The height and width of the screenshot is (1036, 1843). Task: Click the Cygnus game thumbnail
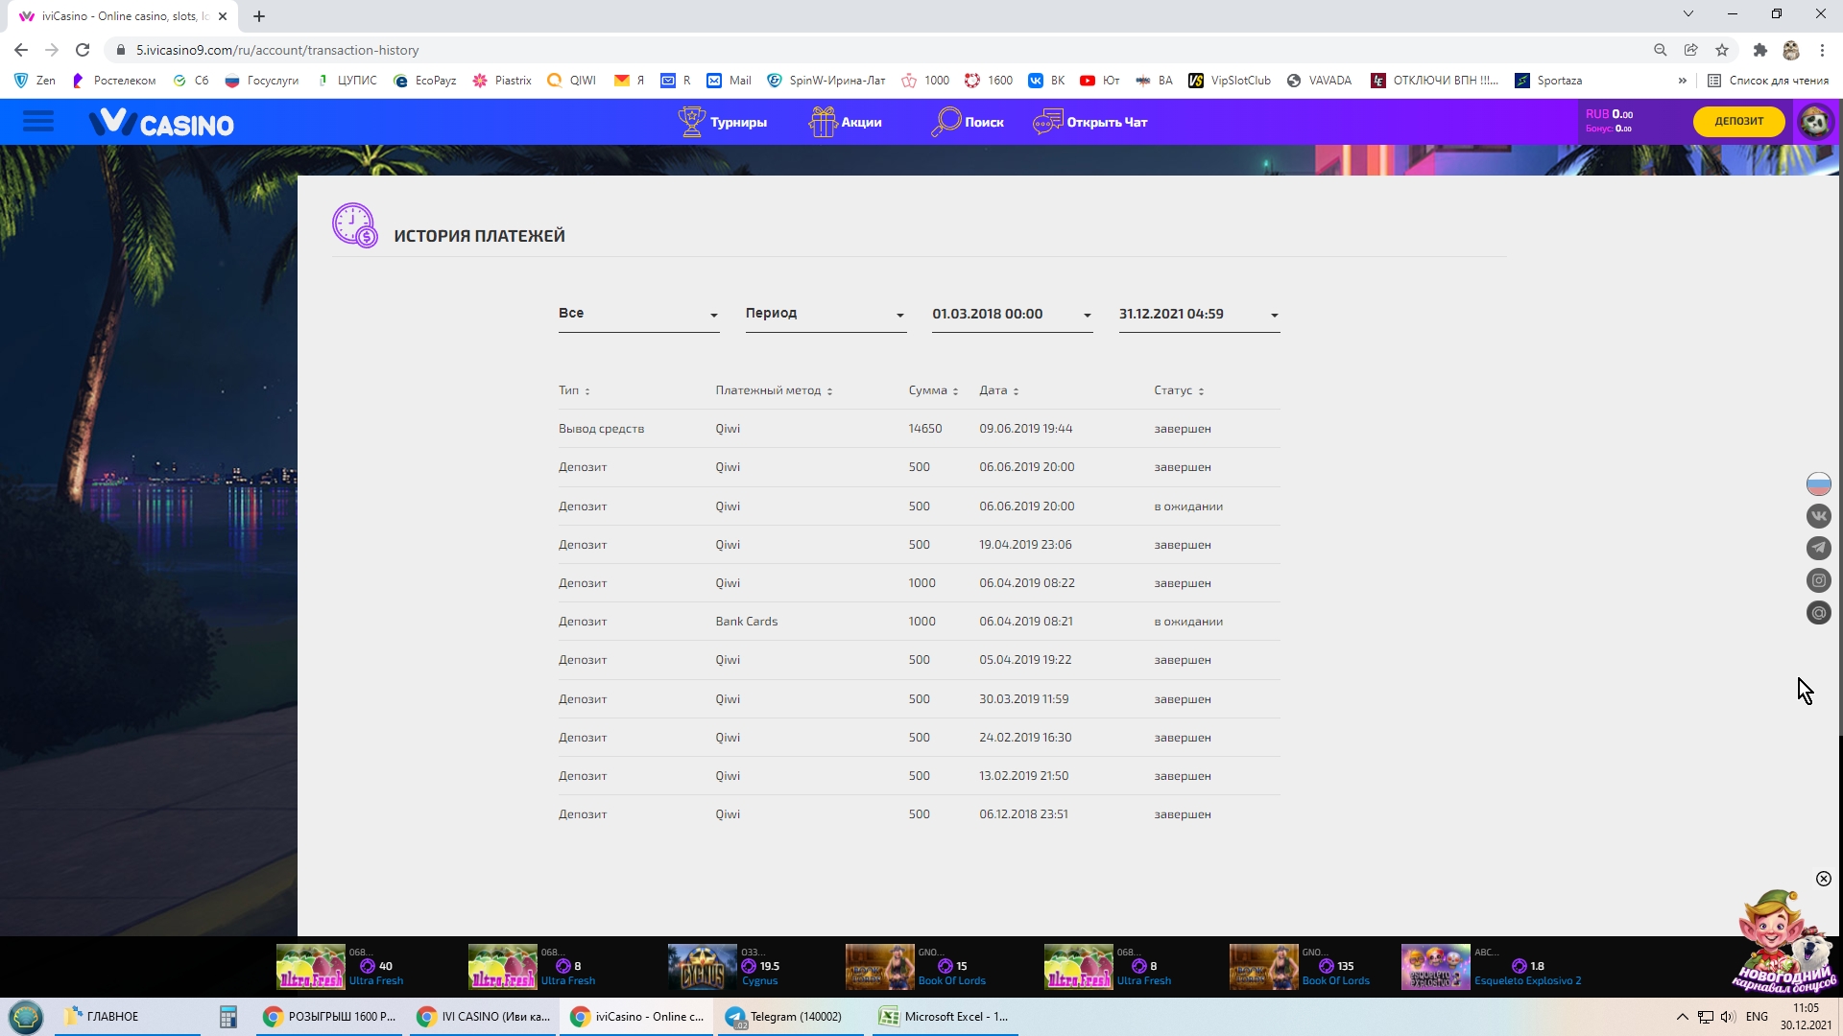click(x=702, y=967)
